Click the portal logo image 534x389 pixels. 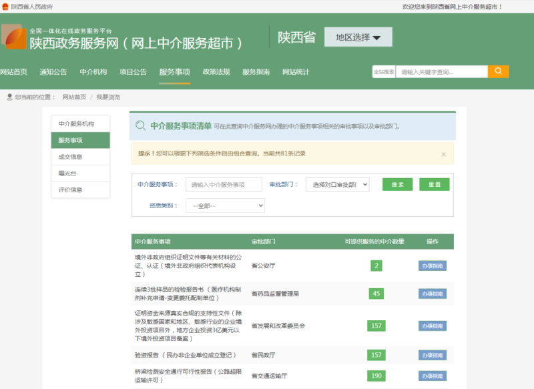coord(13,37)
